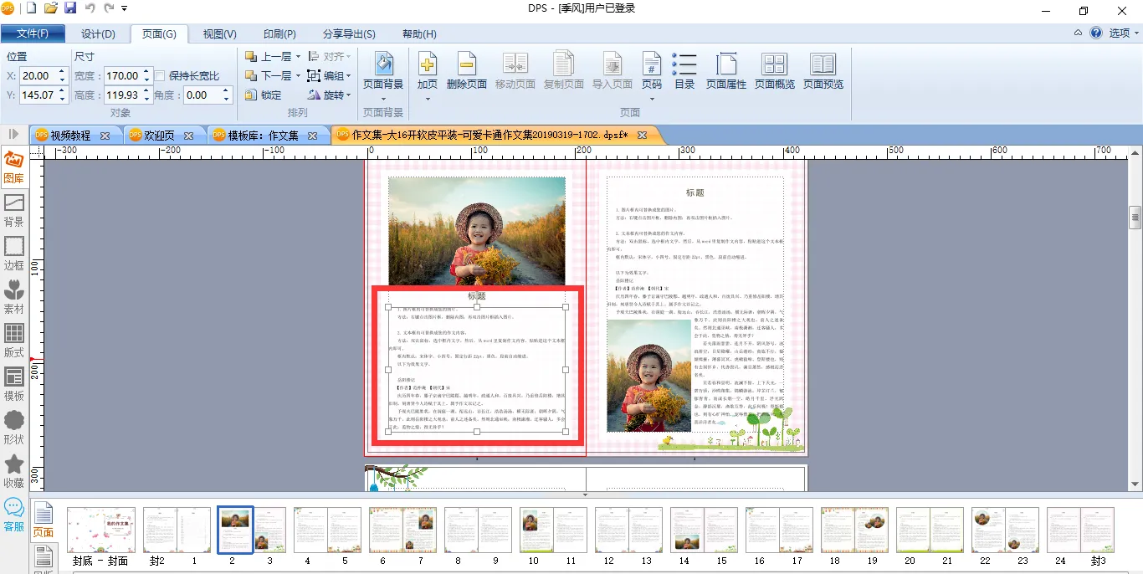1143x574 pixels.
Task: Select the 封底 - 封面 cover thumbnail
Action: (101, 530)
